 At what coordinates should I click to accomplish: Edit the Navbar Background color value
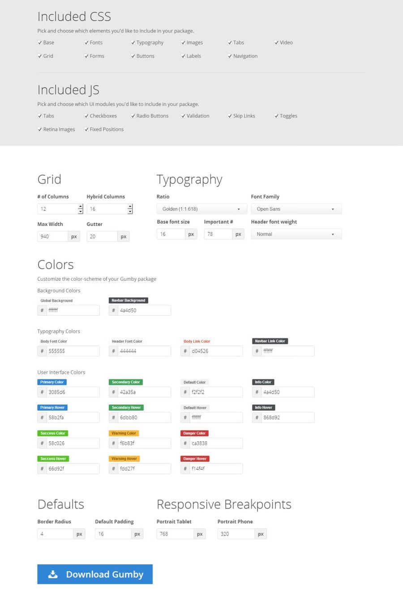[x=144, y=310]
